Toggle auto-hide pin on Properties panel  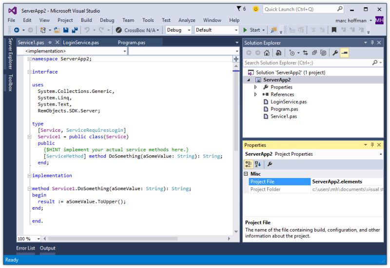[372, 144]
